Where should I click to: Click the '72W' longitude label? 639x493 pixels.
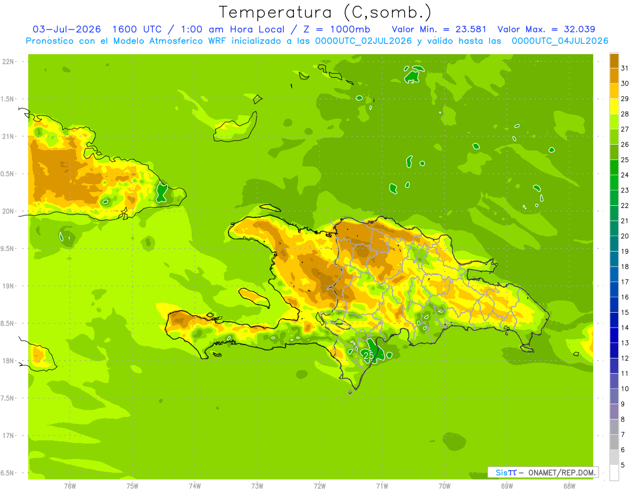[319, 486]
